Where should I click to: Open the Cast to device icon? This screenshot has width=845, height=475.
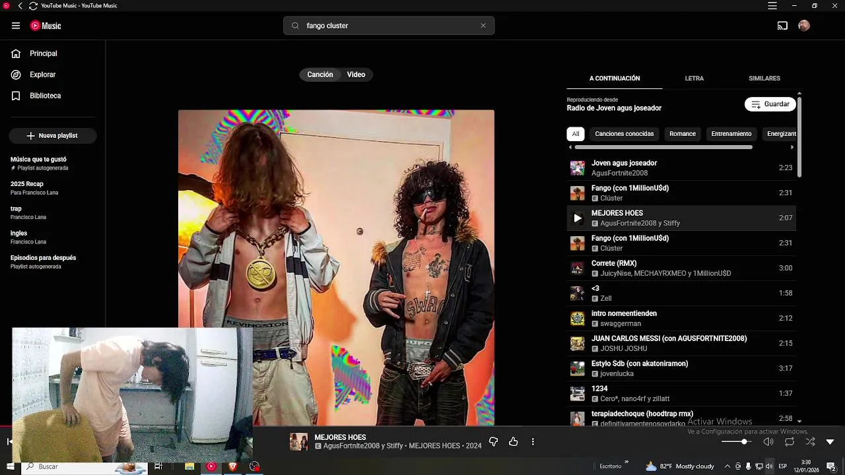pos(782,26)
